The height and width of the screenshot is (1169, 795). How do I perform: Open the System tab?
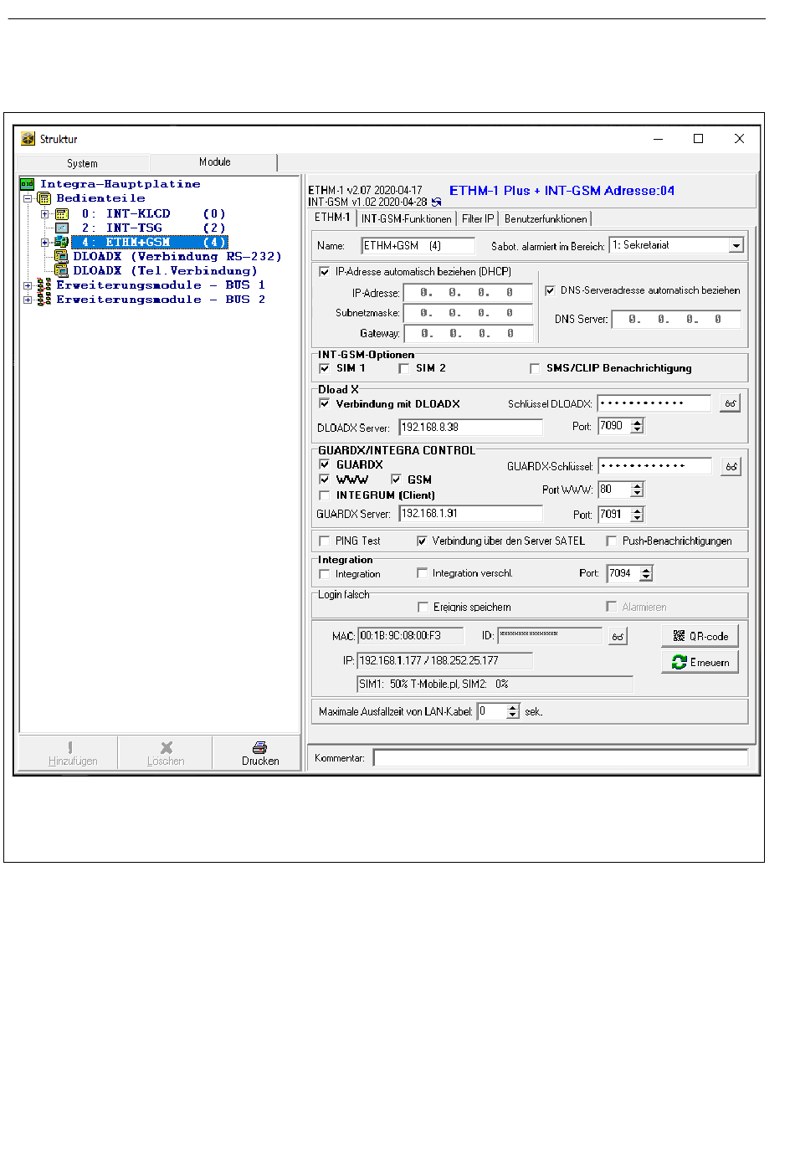click(x=82, y=164)
